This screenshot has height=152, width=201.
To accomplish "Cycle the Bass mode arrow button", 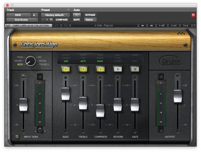I will click(x=66, y=69).
